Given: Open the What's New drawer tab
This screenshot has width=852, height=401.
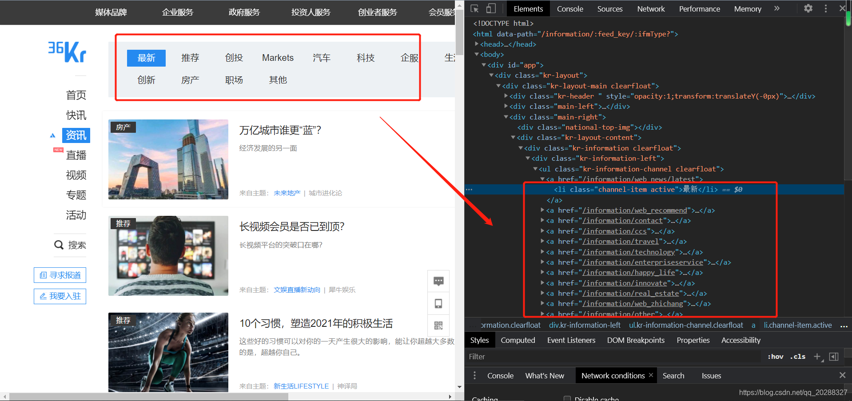Looking at the screenshot, I should [x=545, y=376].
